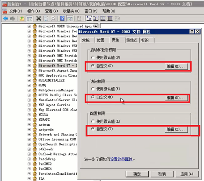Click the Forward arrow in toolbar
Image resolution: width=204 pixels, height=181 pixels.
[13, 19]
